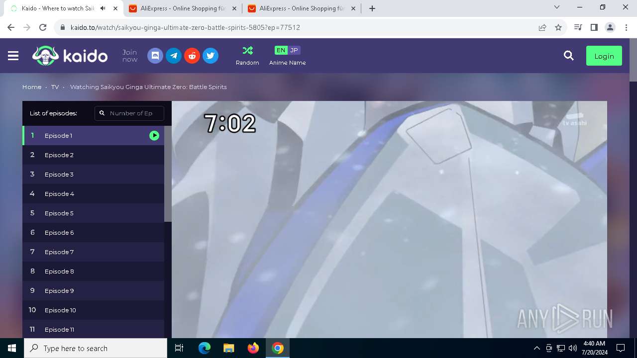Close the first AliExpress tab
Image resolution: width=637 pixels, height=358 pixels.
[234, 8]
